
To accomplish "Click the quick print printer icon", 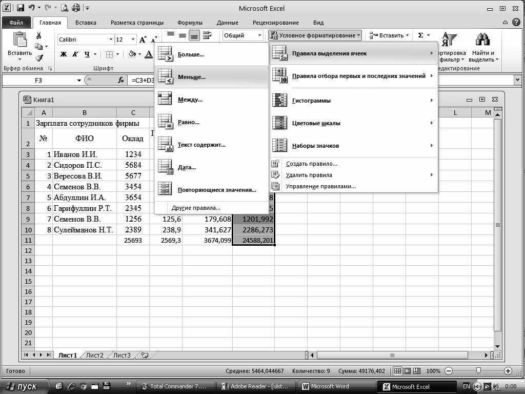I will 76,8.
